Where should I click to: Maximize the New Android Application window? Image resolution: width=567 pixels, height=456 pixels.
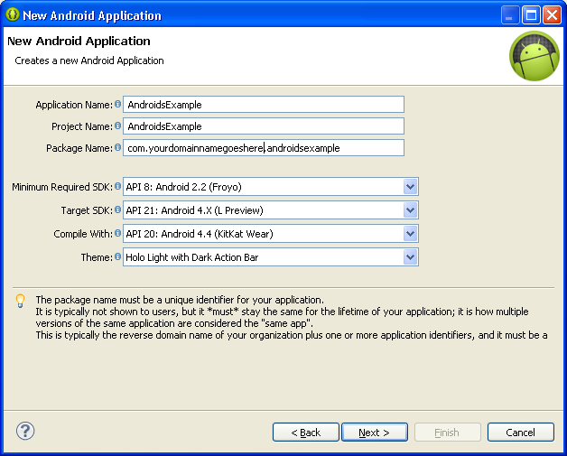531,15
